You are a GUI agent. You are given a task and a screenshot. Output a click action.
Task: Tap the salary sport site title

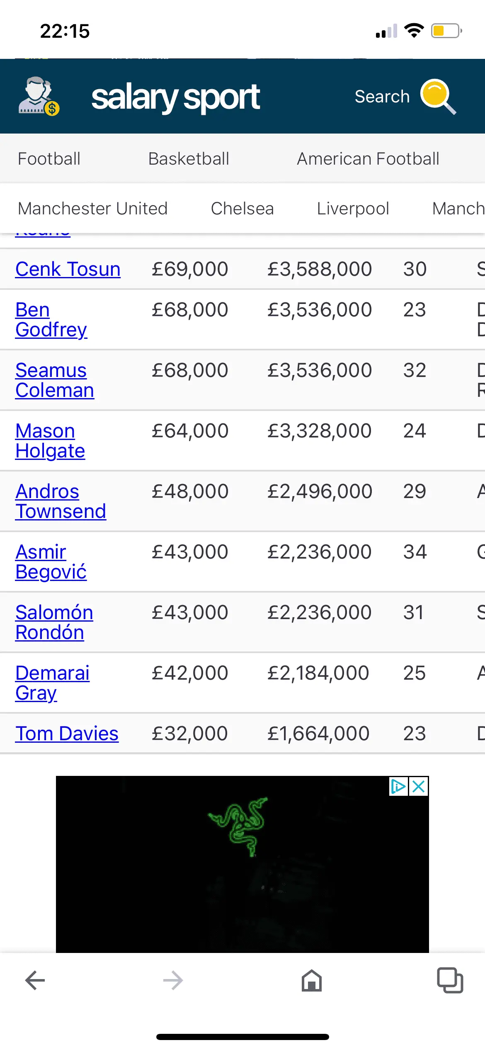(x=175, y=97)
